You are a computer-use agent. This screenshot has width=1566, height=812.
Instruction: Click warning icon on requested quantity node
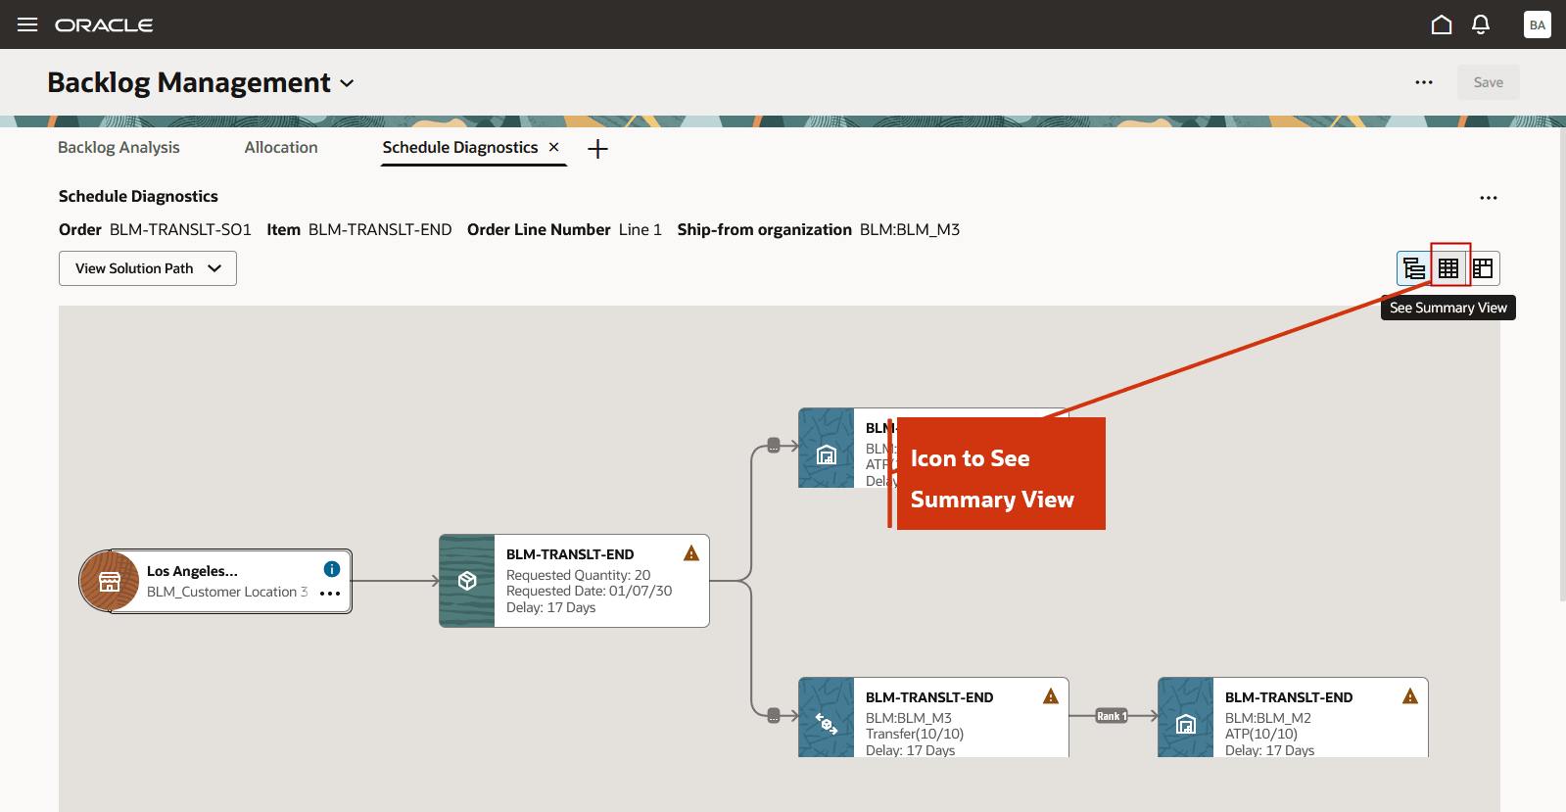pyautogui.click(x=691, y=553)
